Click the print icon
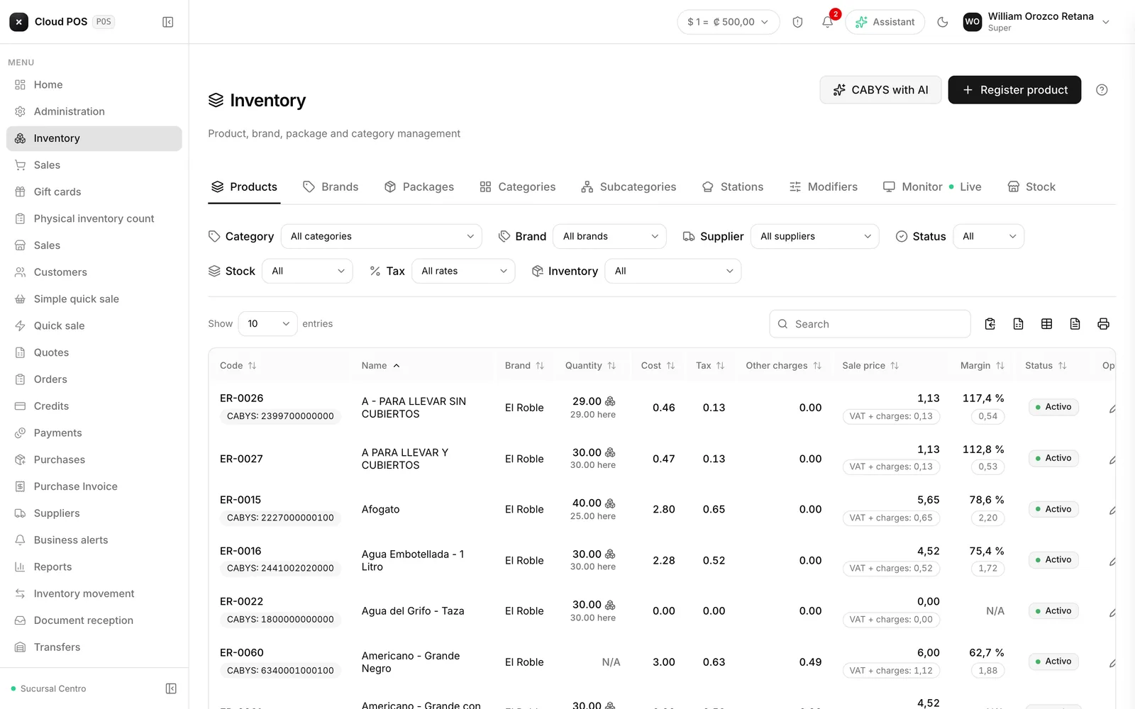 1103,324
